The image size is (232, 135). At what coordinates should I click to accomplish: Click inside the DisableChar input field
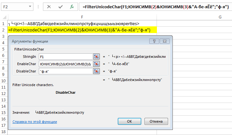tap(66, 71)
